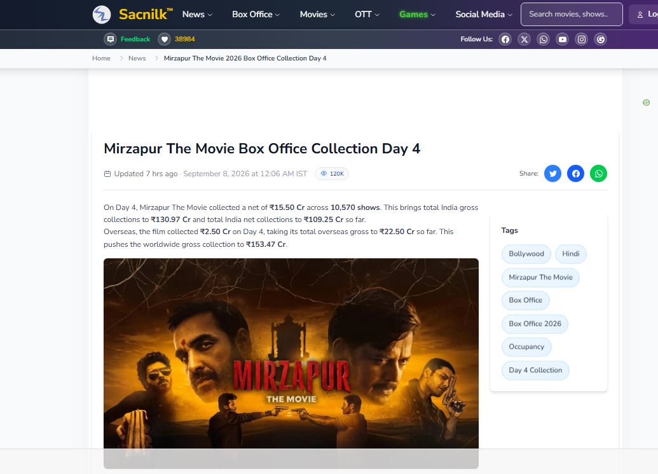Click the Sacnilk logo icon

tap(102, 15)
